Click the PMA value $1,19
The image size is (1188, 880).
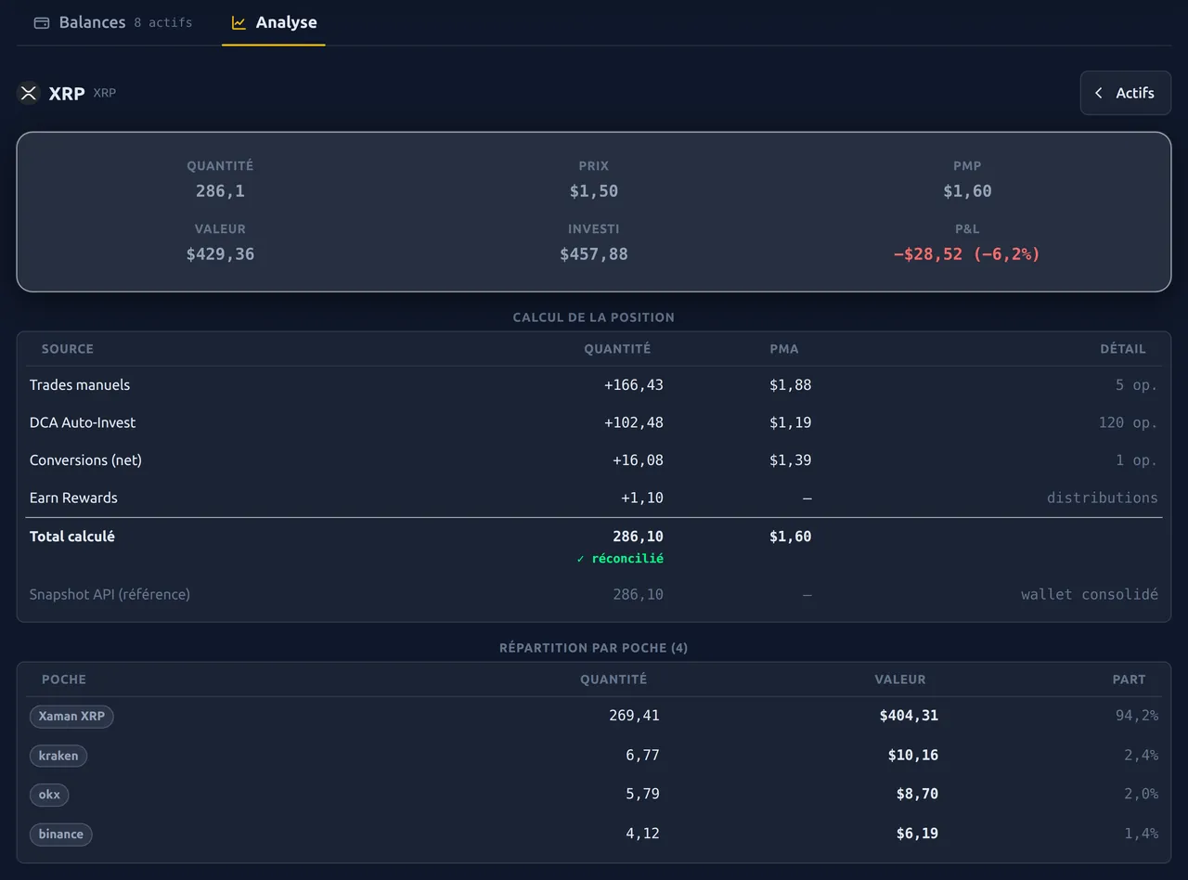[791, 422]
